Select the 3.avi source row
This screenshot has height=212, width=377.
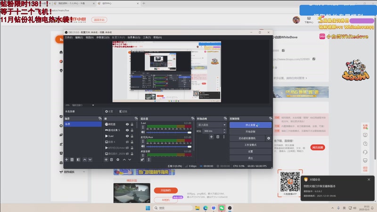119,136
